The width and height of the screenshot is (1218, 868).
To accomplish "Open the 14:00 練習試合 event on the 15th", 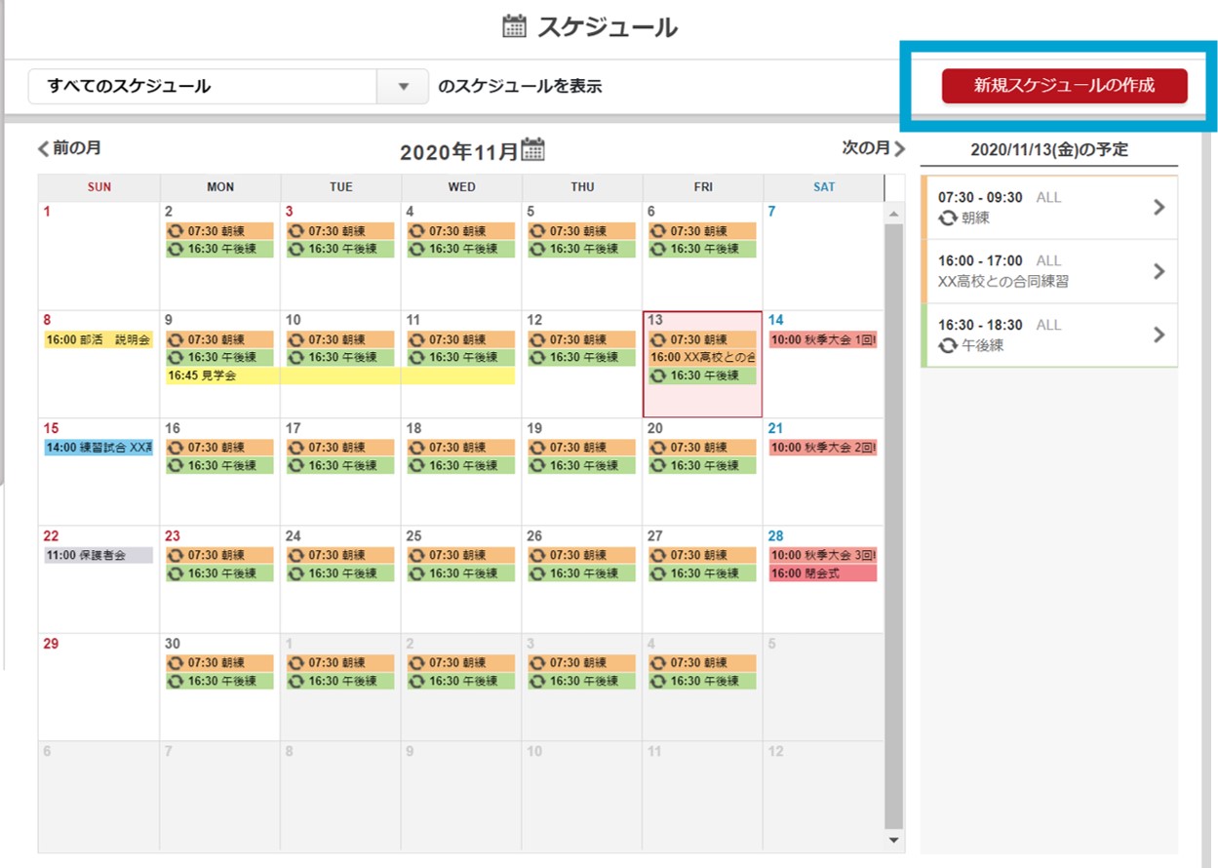I will [98, 448].
